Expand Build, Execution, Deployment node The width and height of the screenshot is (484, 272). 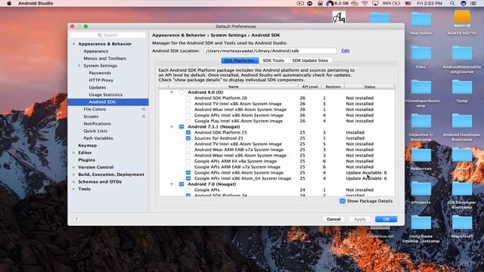tap(74, 175)
